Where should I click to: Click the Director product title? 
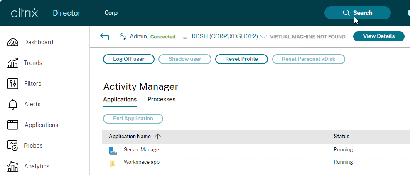(x=67, y=13)
